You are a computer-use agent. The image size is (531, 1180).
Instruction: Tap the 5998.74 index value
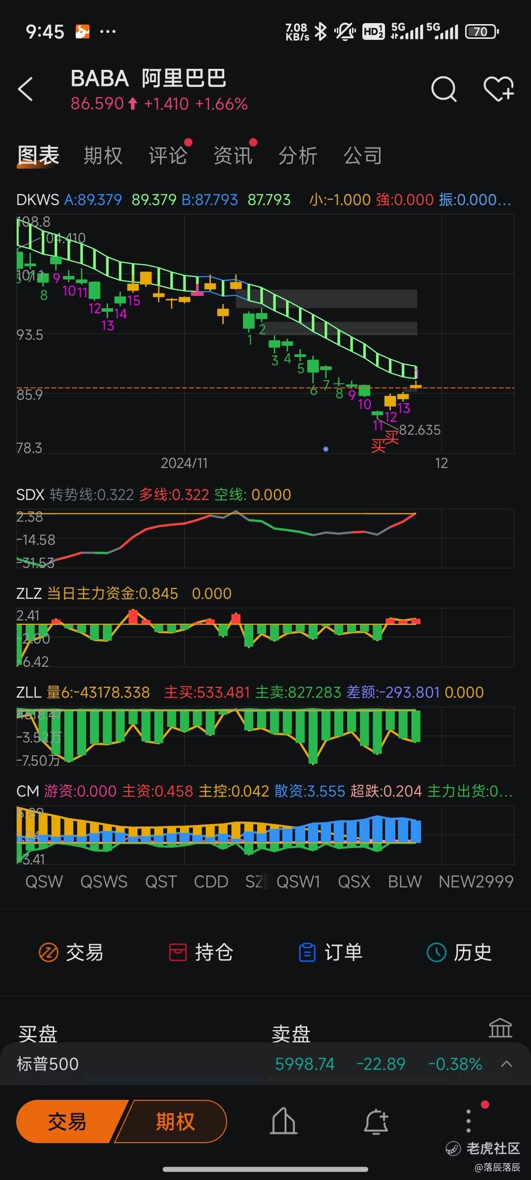[305, 1064]
